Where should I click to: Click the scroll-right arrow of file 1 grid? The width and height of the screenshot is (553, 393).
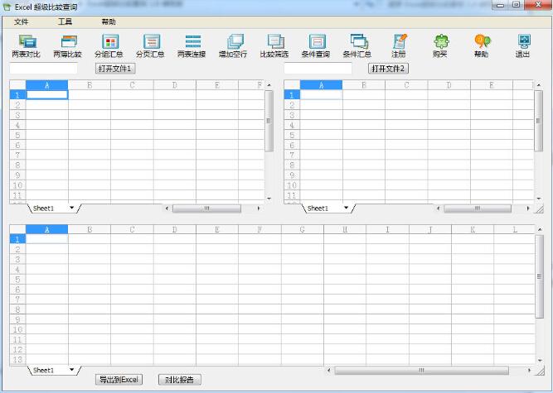pos(259,208)
